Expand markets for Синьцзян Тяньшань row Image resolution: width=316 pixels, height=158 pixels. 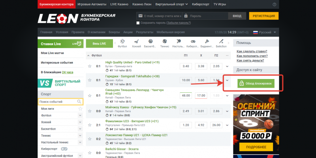[x=228, y=96]
